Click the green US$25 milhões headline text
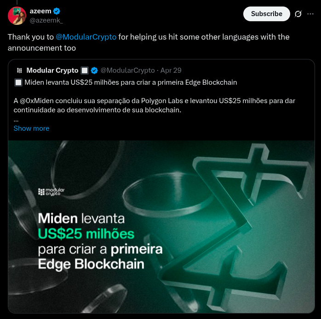 coord(86,234)
